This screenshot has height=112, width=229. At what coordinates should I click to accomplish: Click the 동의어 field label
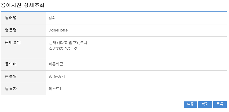[11, 64]
